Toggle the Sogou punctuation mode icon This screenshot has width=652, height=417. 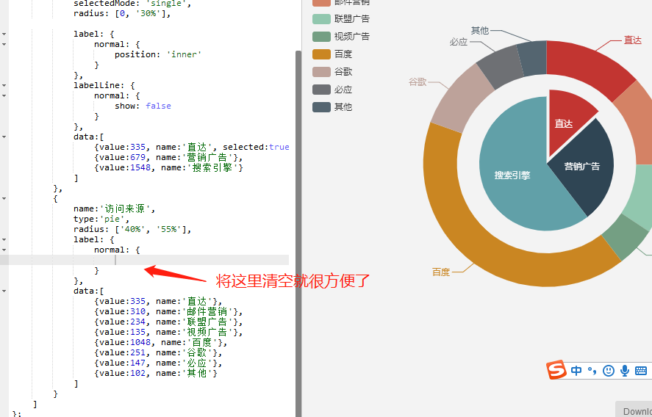(592, 371)
